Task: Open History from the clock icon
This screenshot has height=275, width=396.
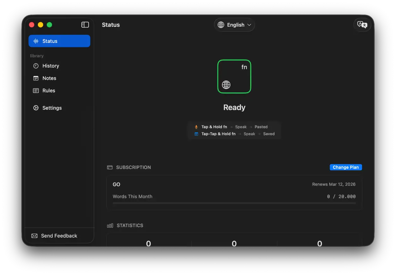Action: [36, 66]
